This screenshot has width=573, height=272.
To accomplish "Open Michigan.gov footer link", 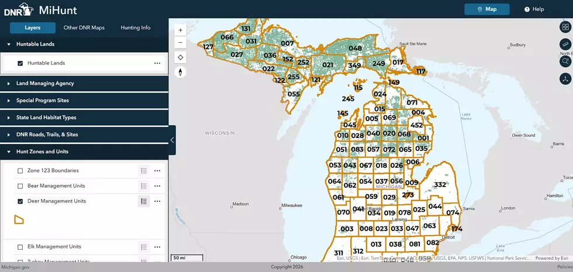I will 16,267.
